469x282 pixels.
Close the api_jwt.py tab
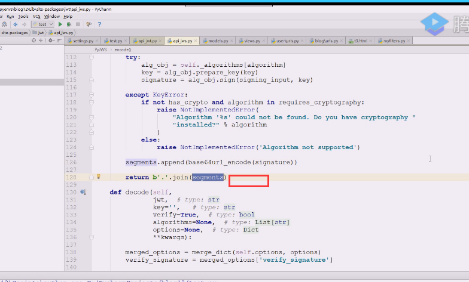160,41
